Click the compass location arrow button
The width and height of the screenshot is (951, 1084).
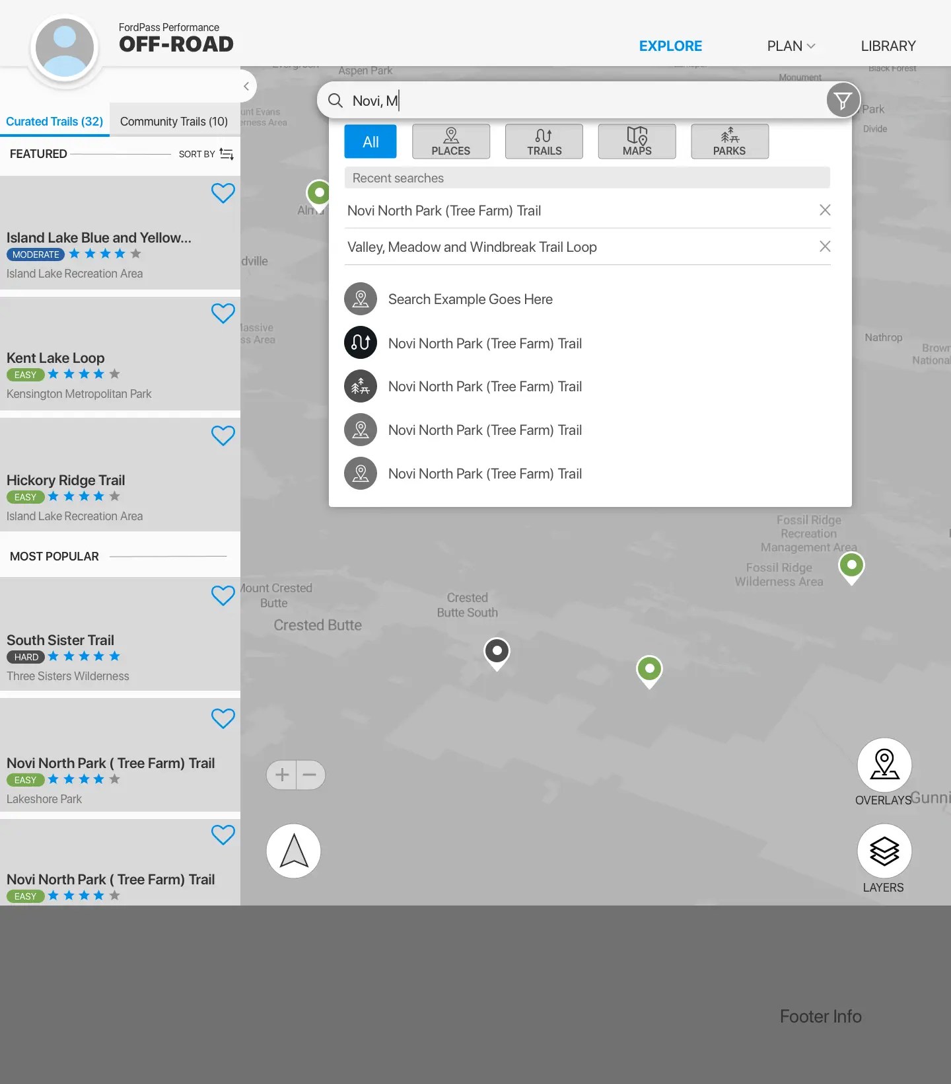click(x=294, y=851)
